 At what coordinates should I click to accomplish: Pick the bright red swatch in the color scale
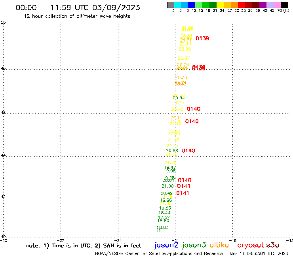coord(242,5)
